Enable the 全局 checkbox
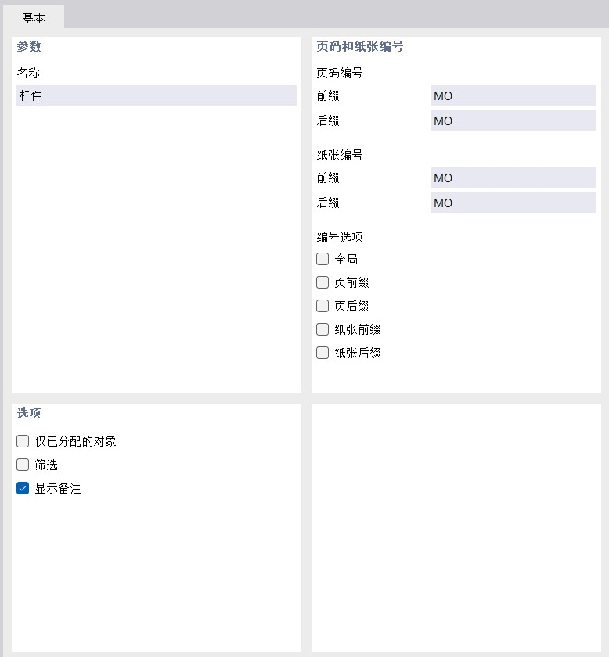This screenshot has width=609, height=657. tap(322, 259)
